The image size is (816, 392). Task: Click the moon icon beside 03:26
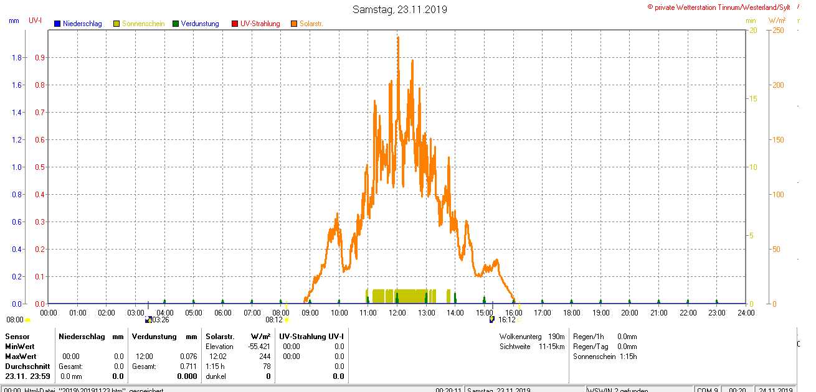pyautogui.click(x=148, y=320)
